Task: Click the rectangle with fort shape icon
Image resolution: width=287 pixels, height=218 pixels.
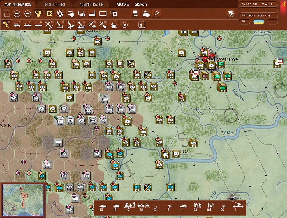Action: click(114, 14)
